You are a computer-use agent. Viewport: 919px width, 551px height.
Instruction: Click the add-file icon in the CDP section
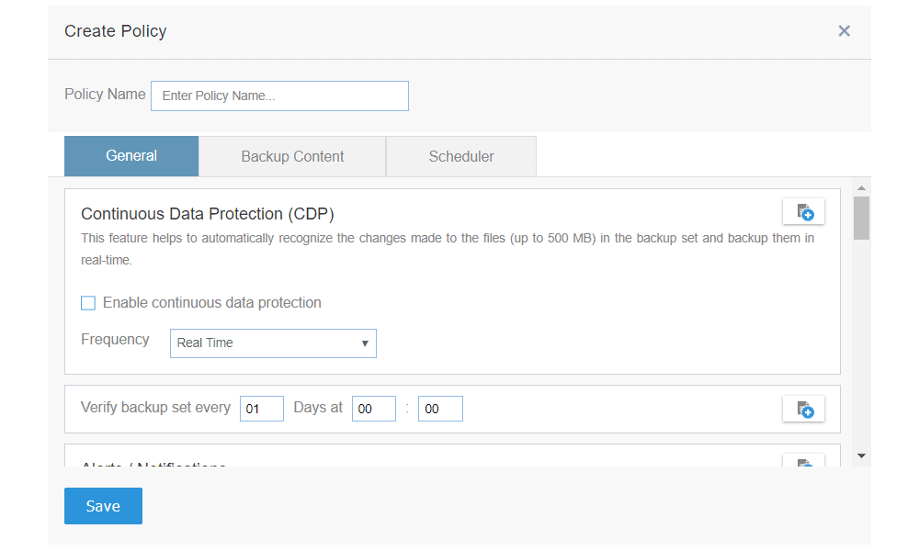tap(803, 212)
